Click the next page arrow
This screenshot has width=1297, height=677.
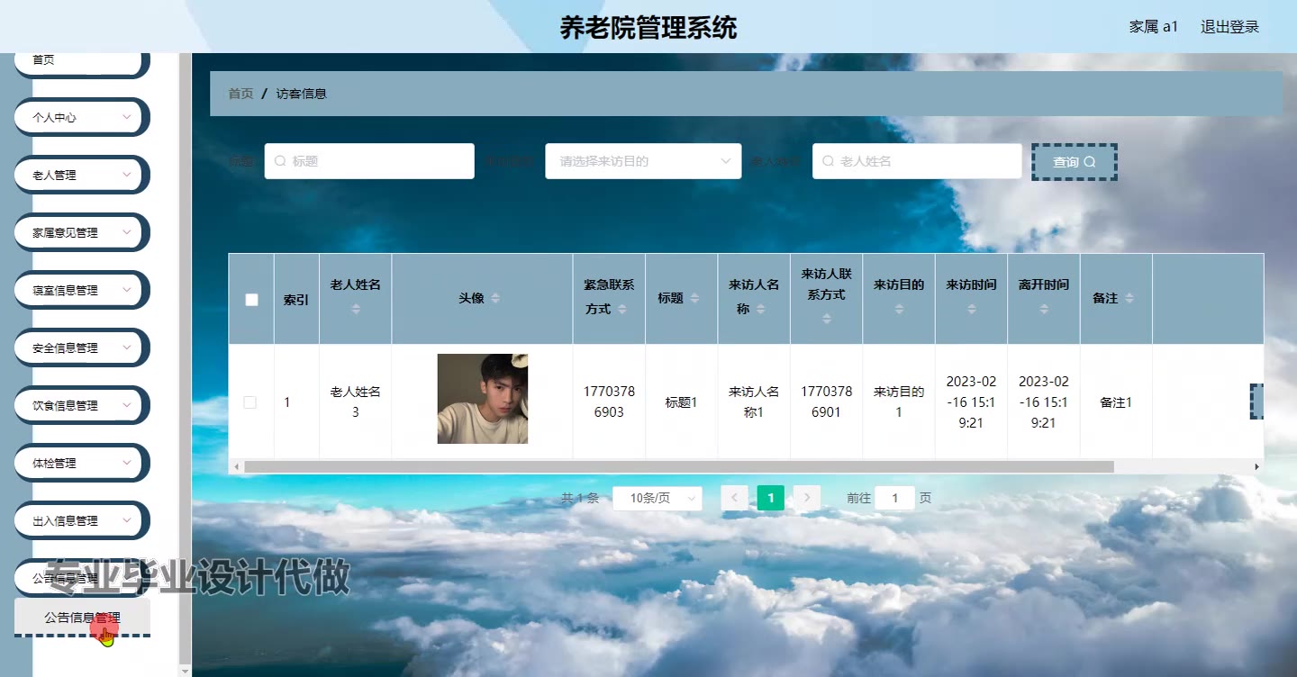pos(807,498)
